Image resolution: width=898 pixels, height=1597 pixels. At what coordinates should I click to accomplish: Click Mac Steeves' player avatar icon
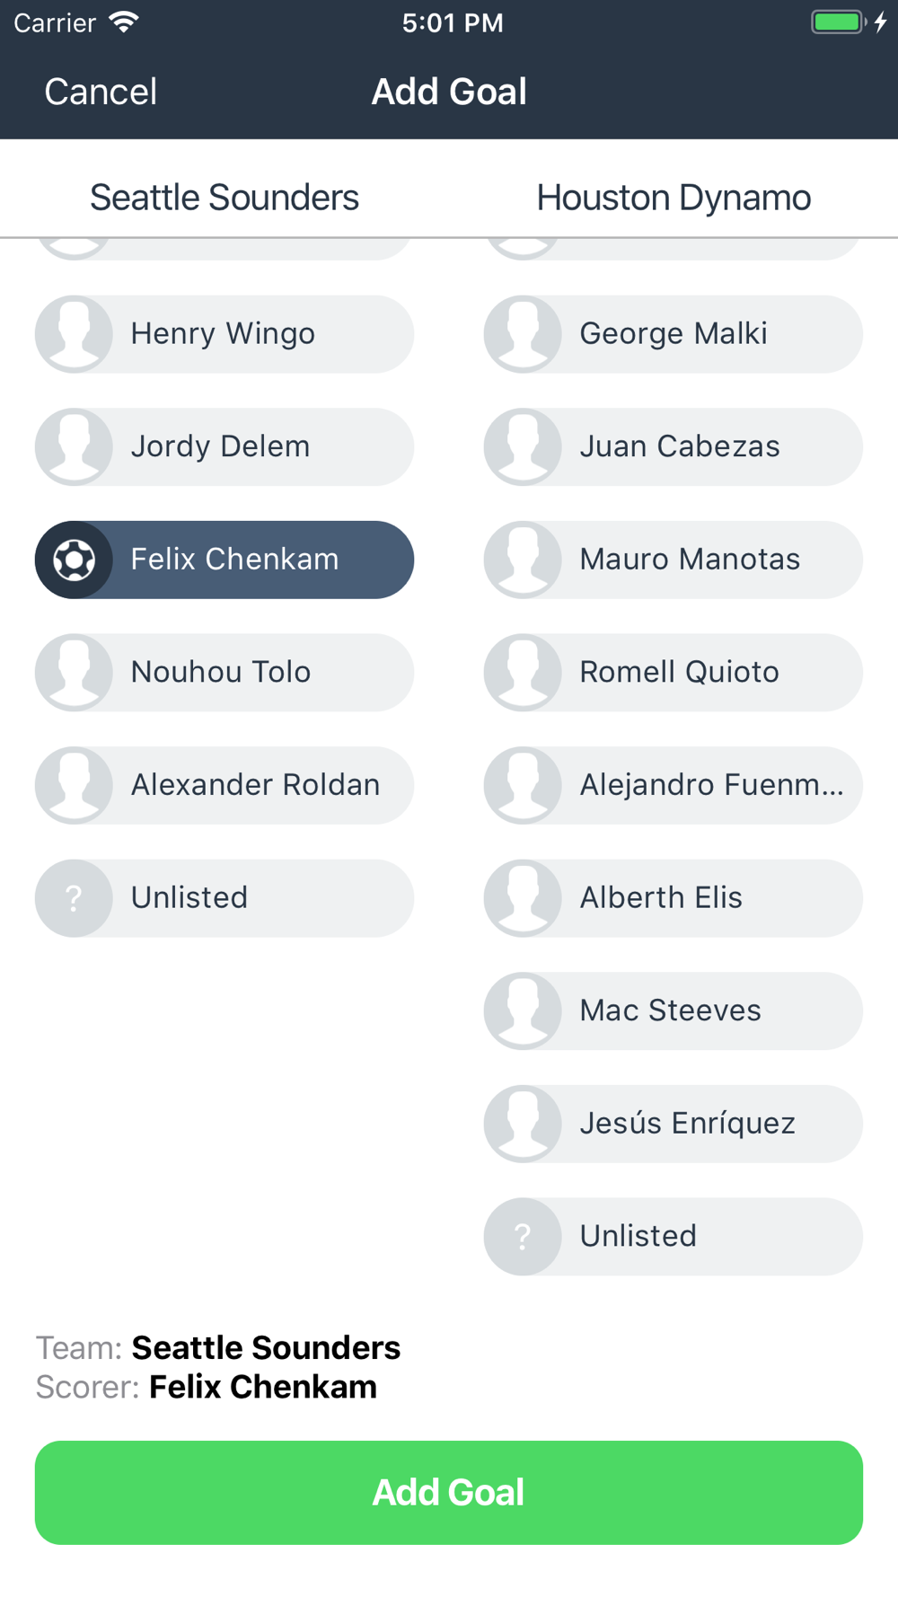point(523,1011)
